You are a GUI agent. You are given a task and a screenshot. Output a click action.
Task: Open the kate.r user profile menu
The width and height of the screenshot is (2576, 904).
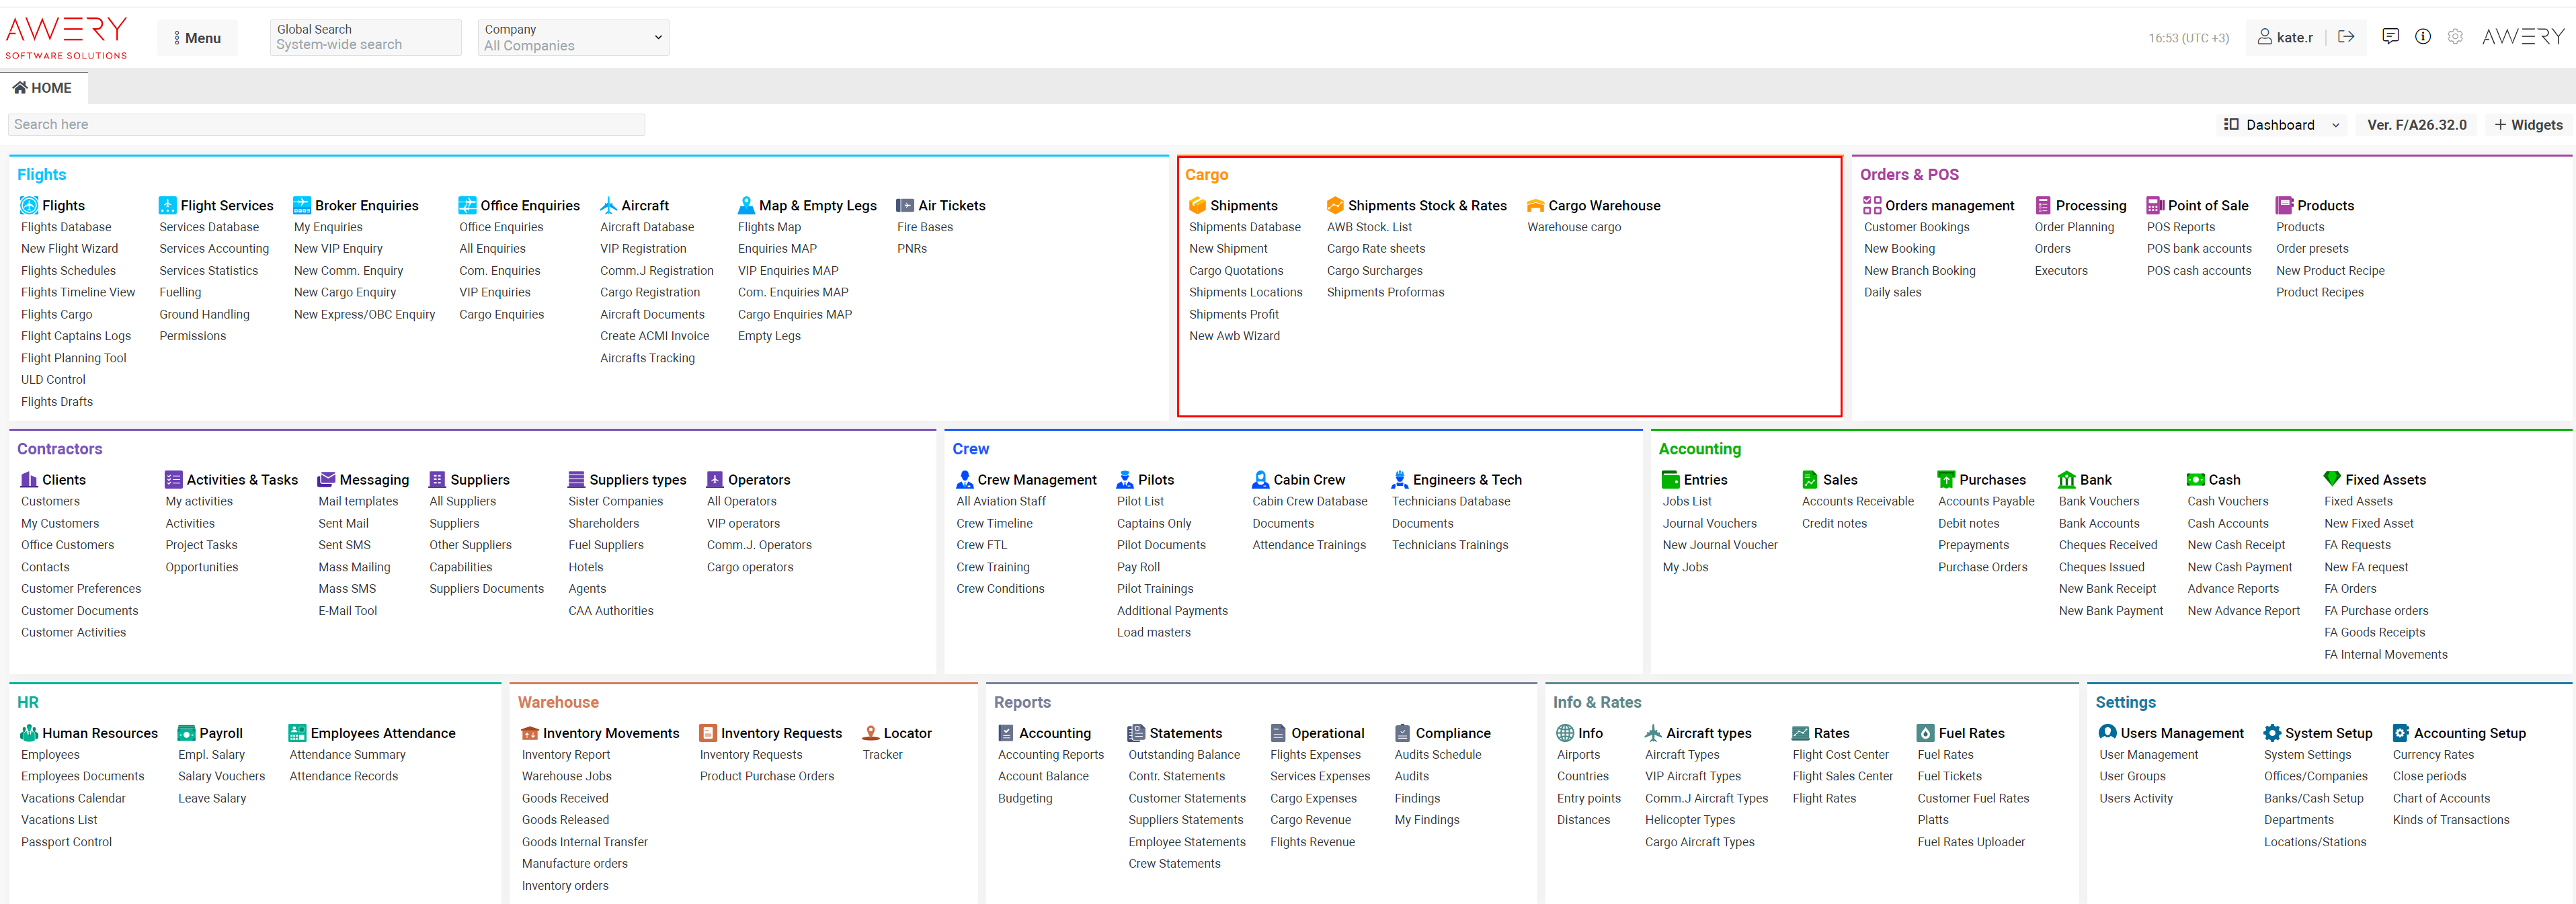[2286, 38]
